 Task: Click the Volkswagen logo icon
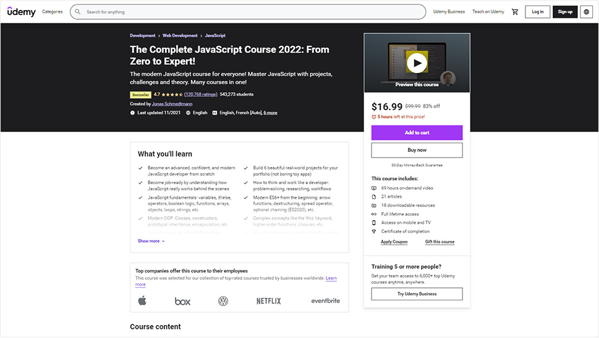[223, 301]
